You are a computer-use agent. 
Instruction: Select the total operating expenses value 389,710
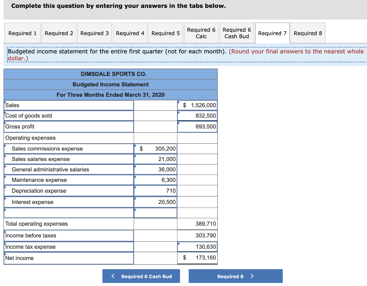click(x=197, y=224)
